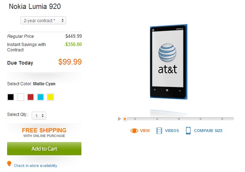Click the eye icon next to View
The width and height of the screenshot is (245, 172).
134,131
